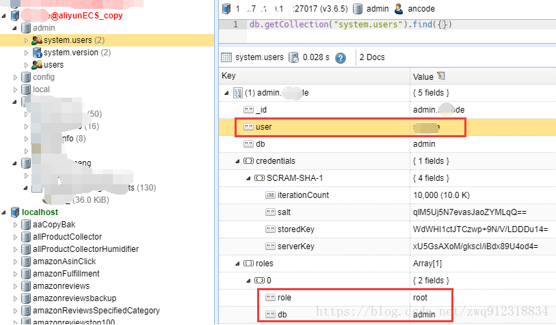Viewport: 556px width, 325px height.
Task: Click the user icon in query header
Action: coord(398,8)
